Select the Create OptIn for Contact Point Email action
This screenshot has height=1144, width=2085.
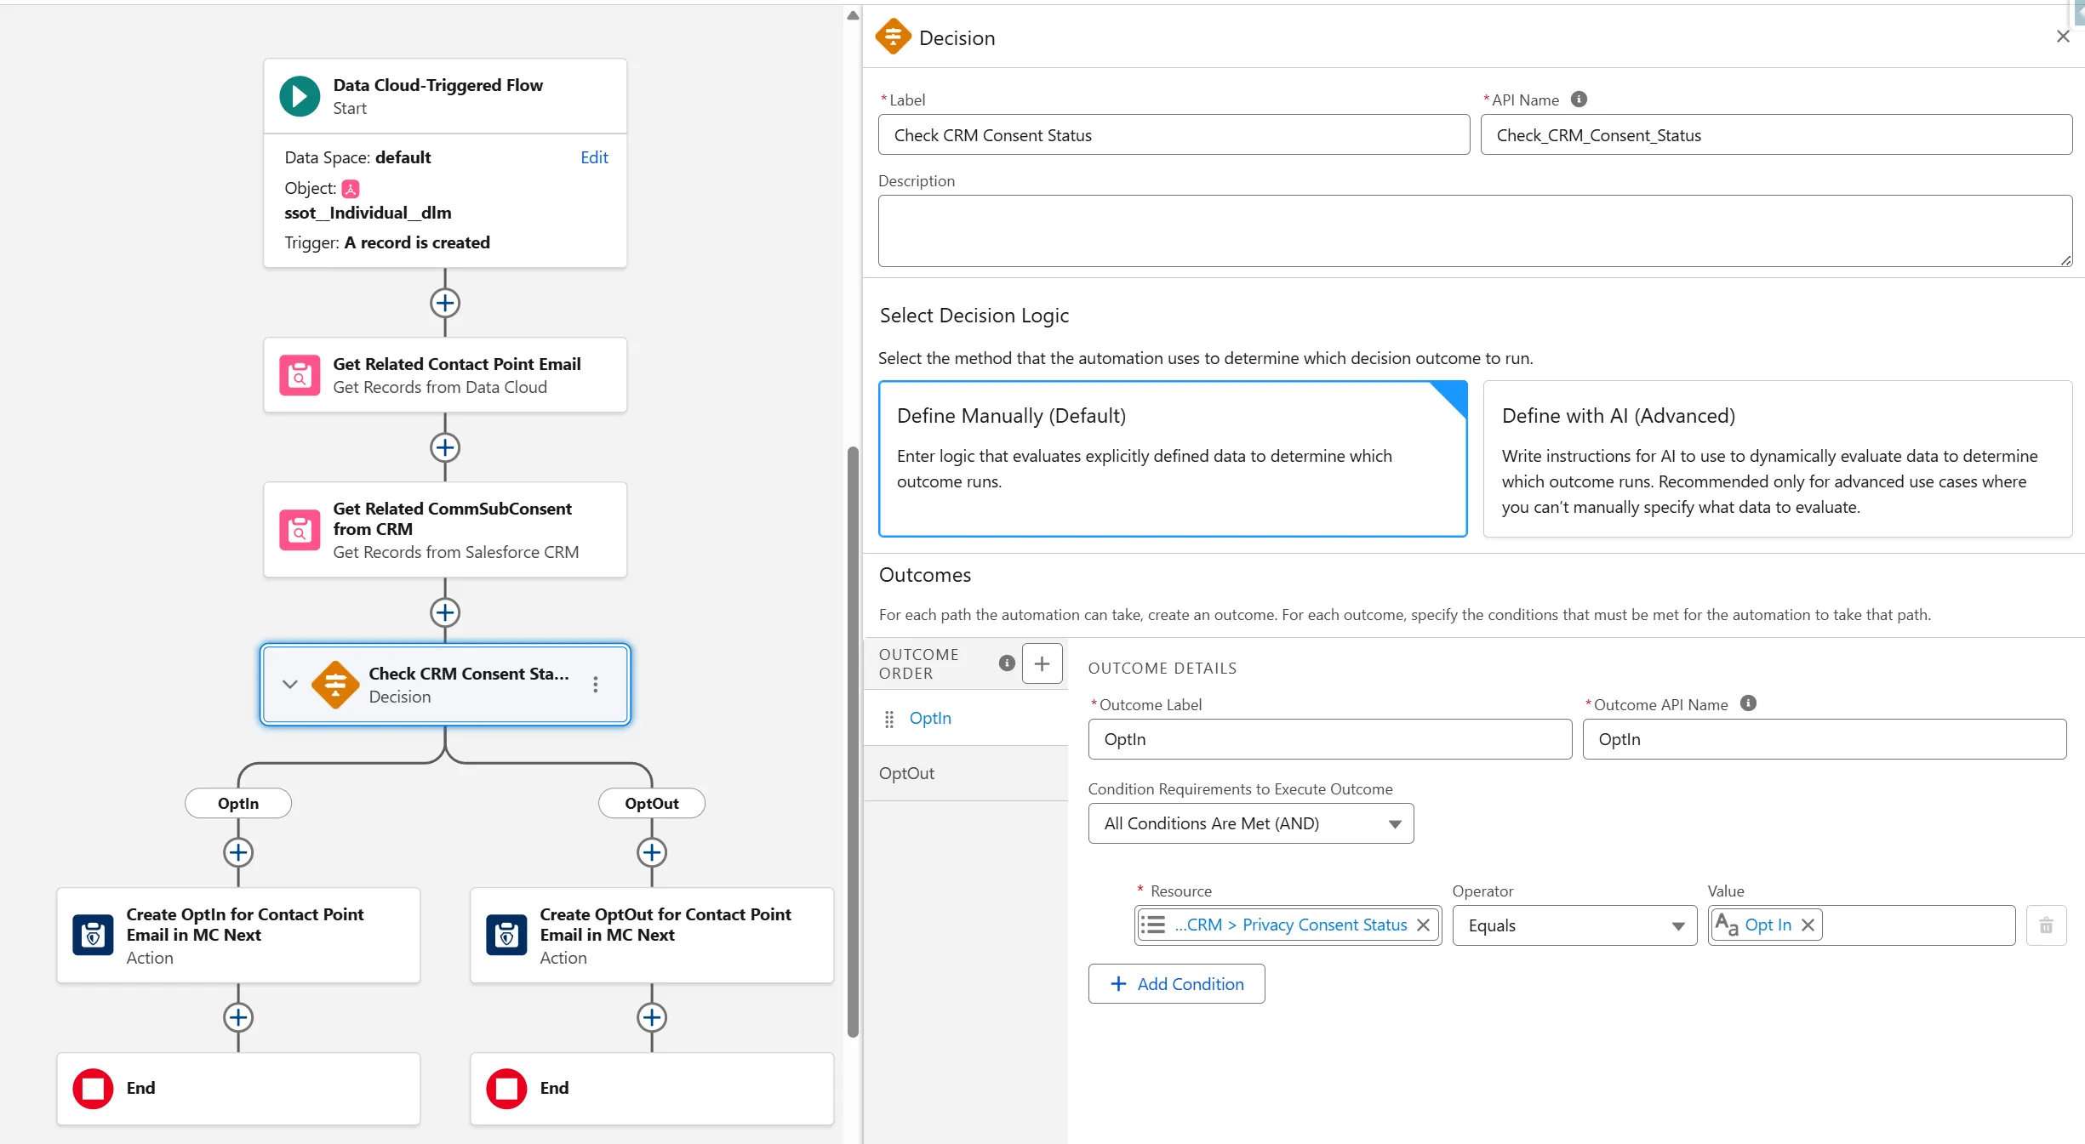click(x=238, y=936)
